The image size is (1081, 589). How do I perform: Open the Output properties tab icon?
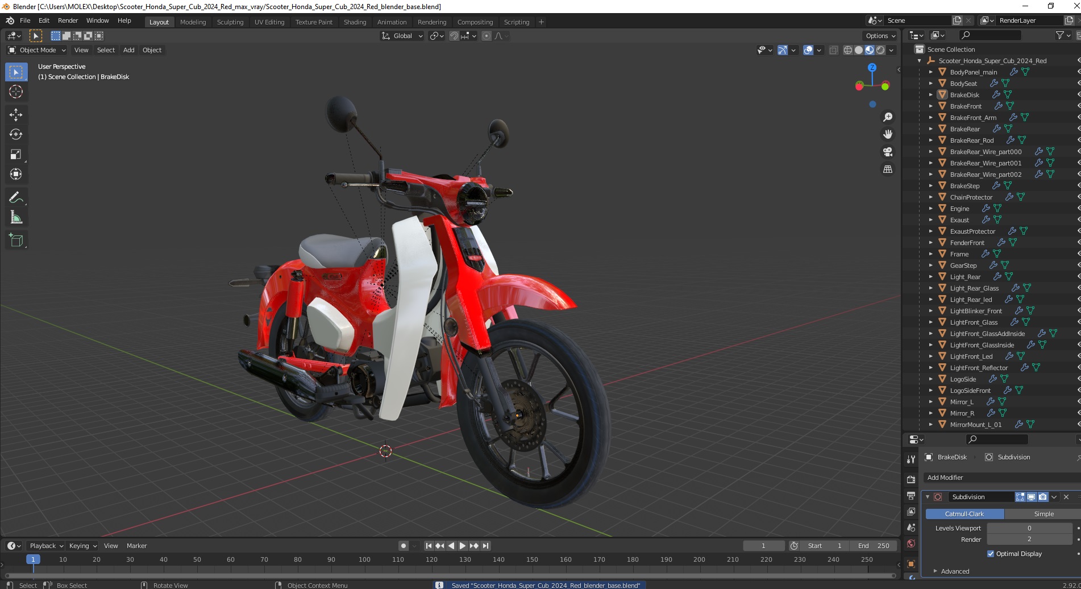pos(911,496)
